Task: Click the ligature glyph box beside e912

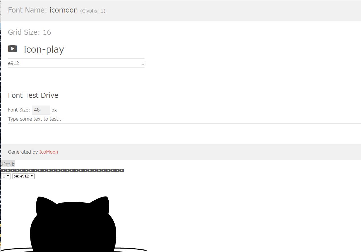Action: pos(143,63)
